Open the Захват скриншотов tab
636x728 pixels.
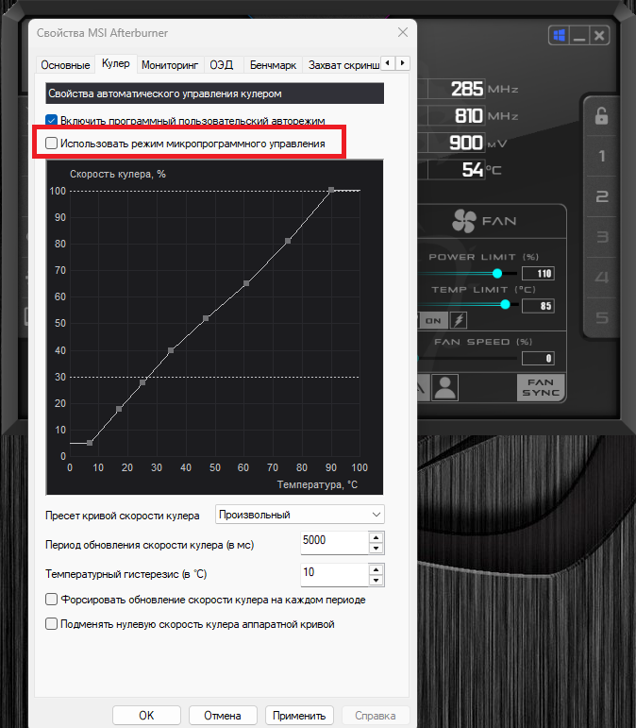[x=343, y=65]
